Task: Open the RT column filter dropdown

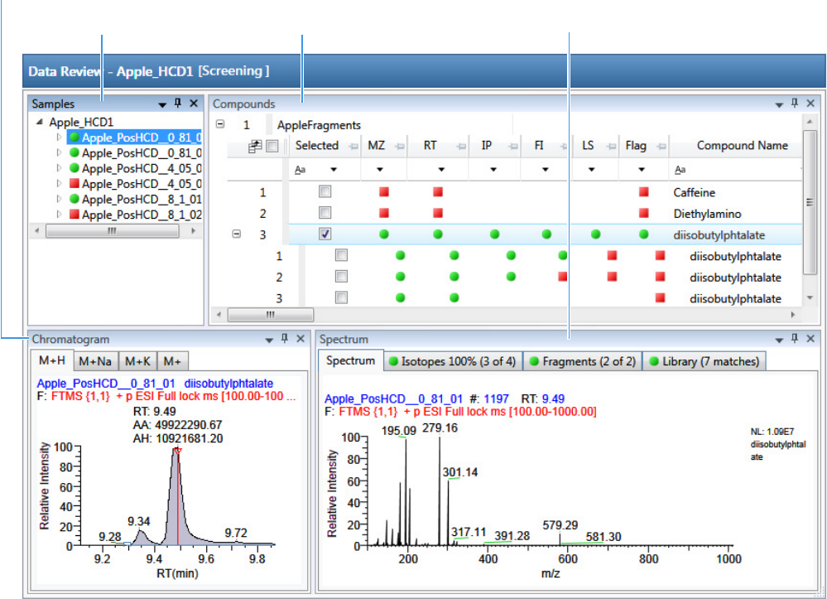Action: (441, 170)
